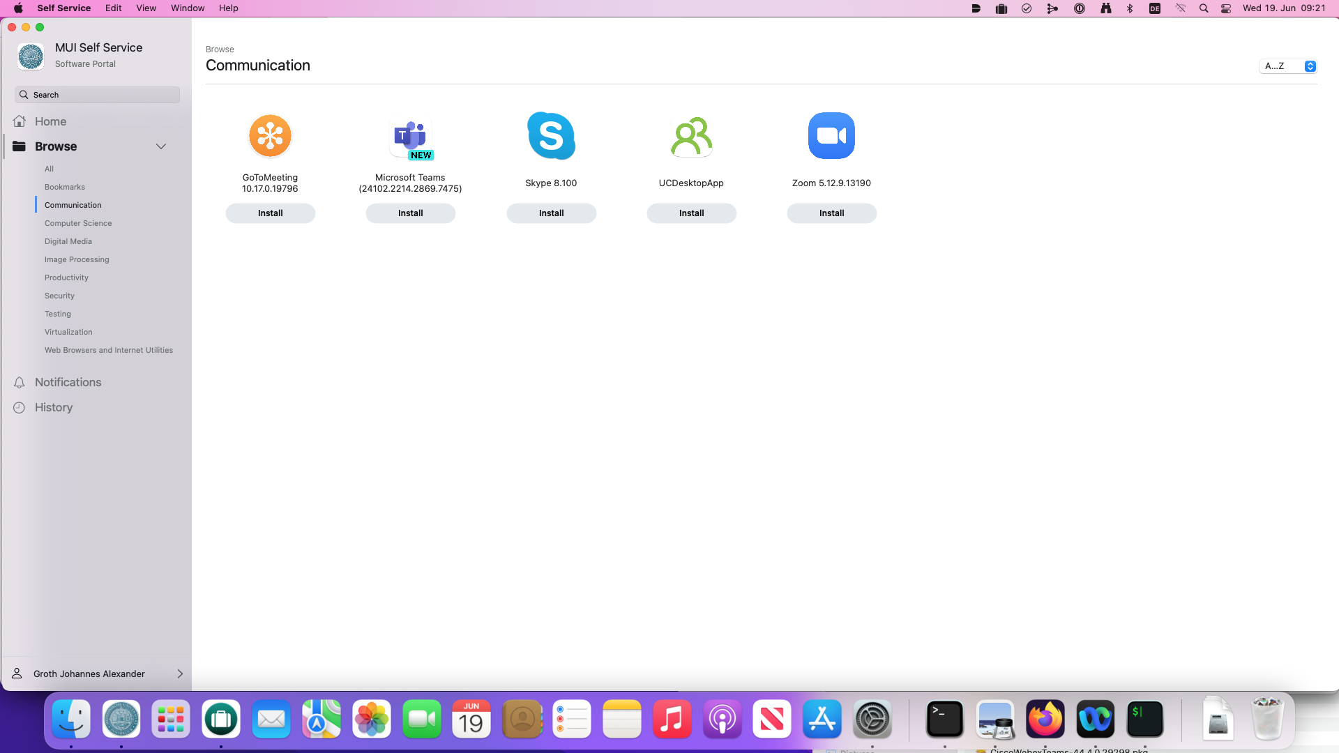Open the GoToMeeting app icon
1339x753 pixels.
[270, 135]
